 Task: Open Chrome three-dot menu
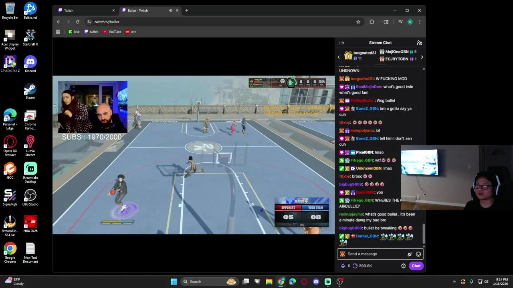420,22
